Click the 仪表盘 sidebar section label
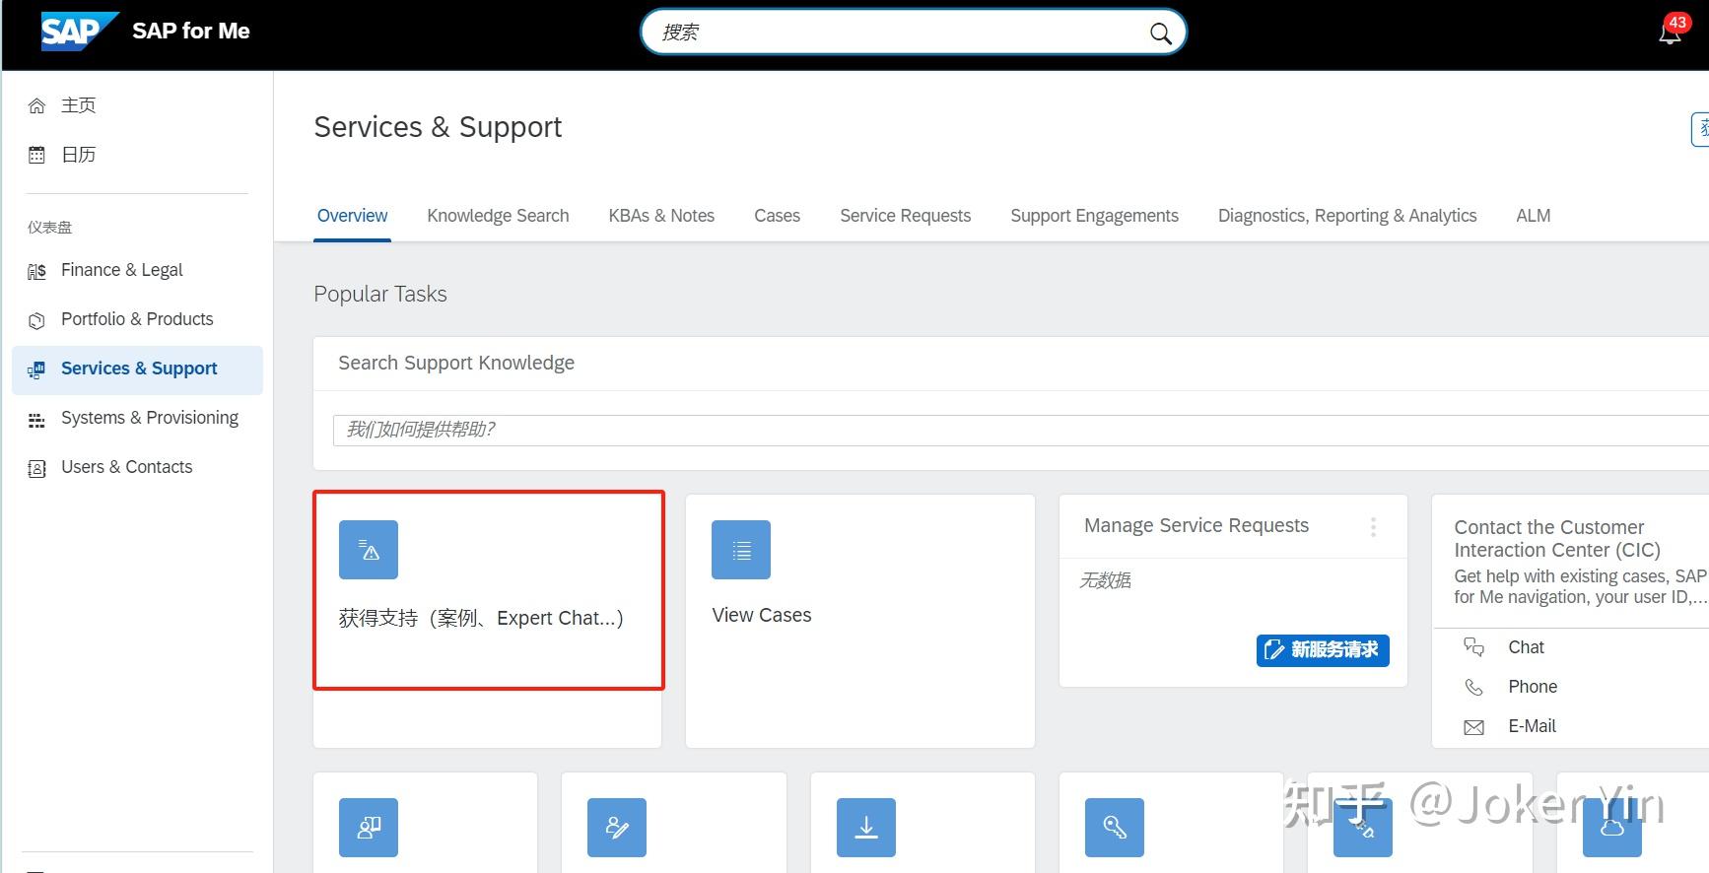Screen dimensions: 1709x873 pos(49,228)
